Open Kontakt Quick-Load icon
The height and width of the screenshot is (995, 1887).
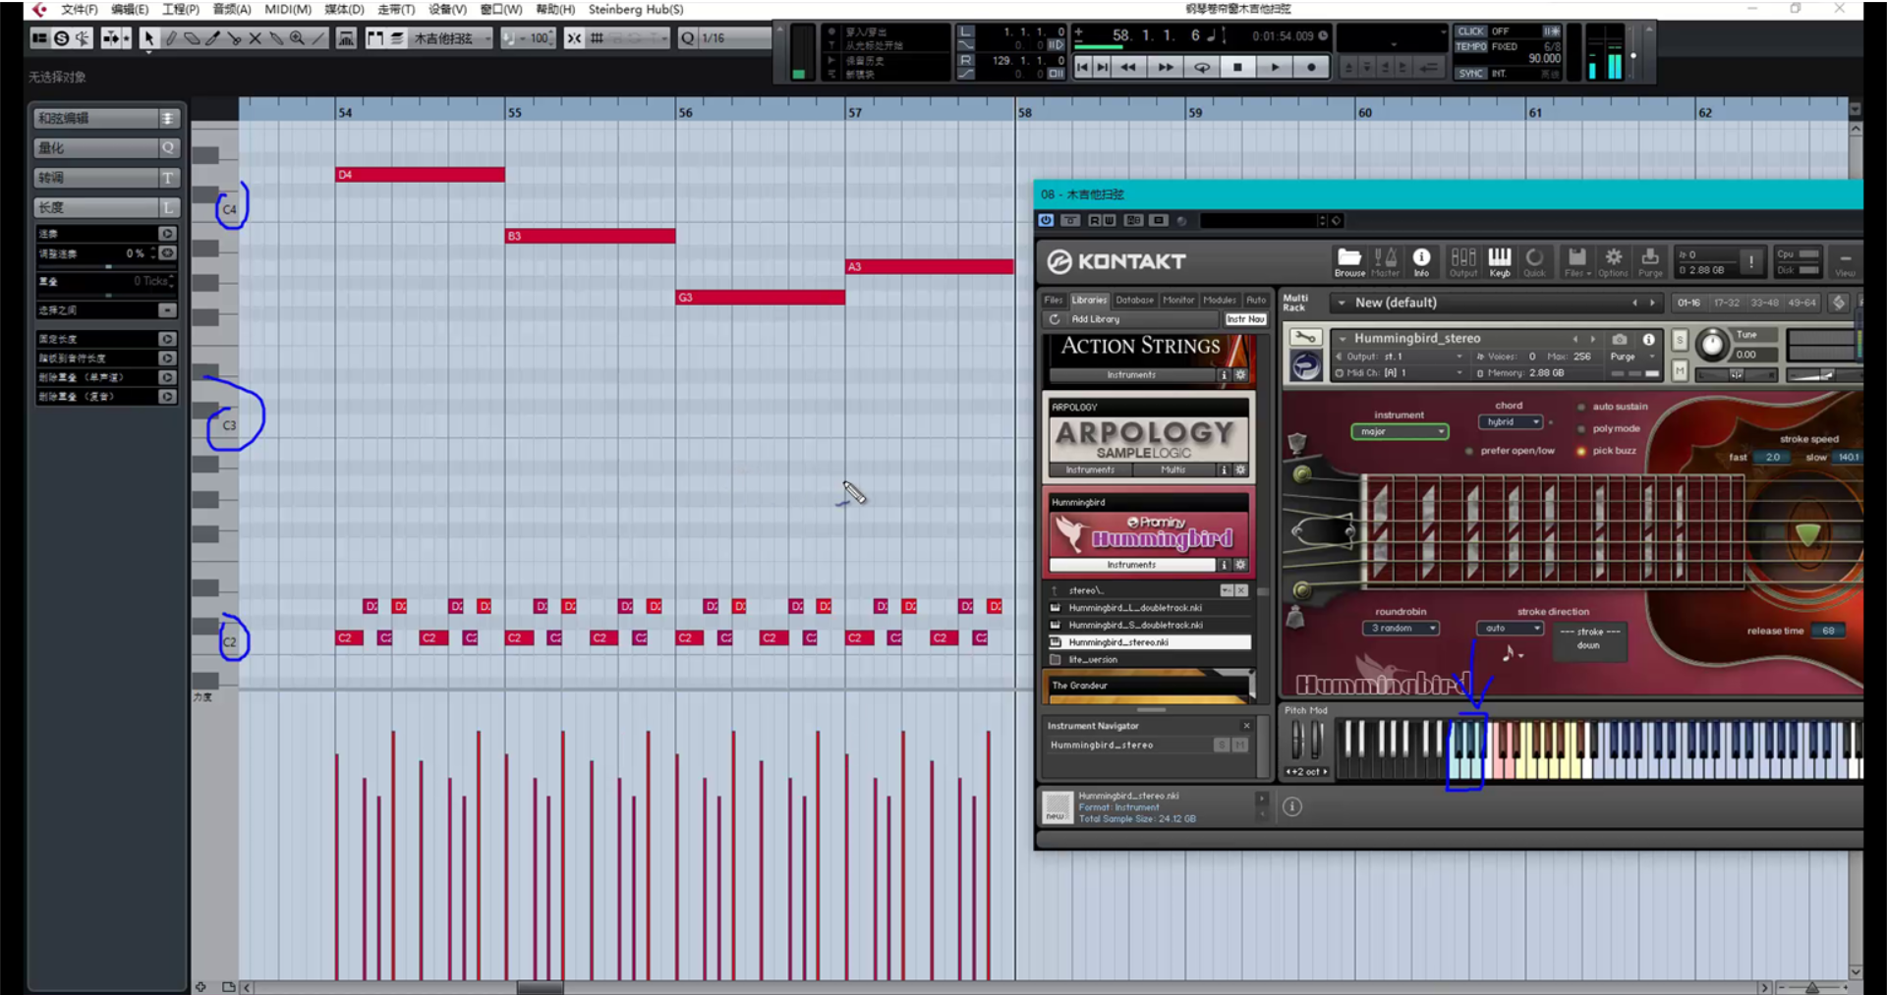point(1534,262)
